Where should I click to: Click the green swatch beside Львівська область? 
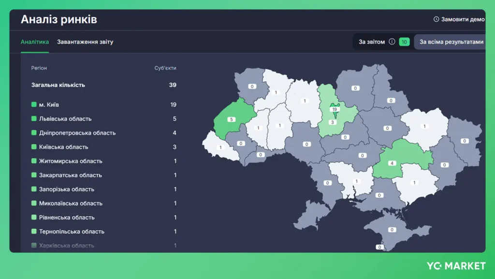point(34,118)
